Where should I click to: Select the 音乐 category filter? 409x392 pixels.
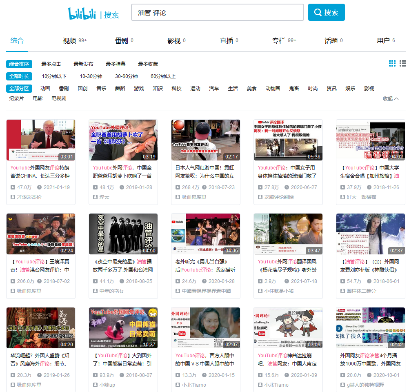pyautogui.click(x=101, y=89)
